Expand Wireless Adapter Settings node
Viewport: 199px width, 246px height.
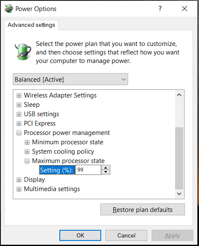[x=19, y=95]
